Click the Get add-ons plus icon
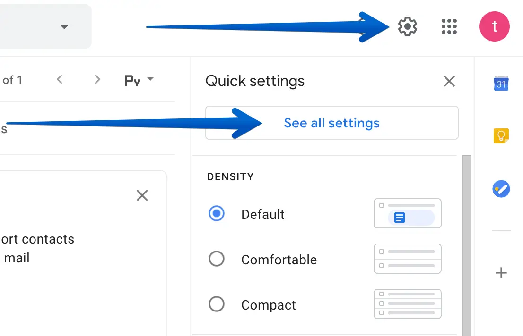The image size is (523, 336). (x=501, y=273)
